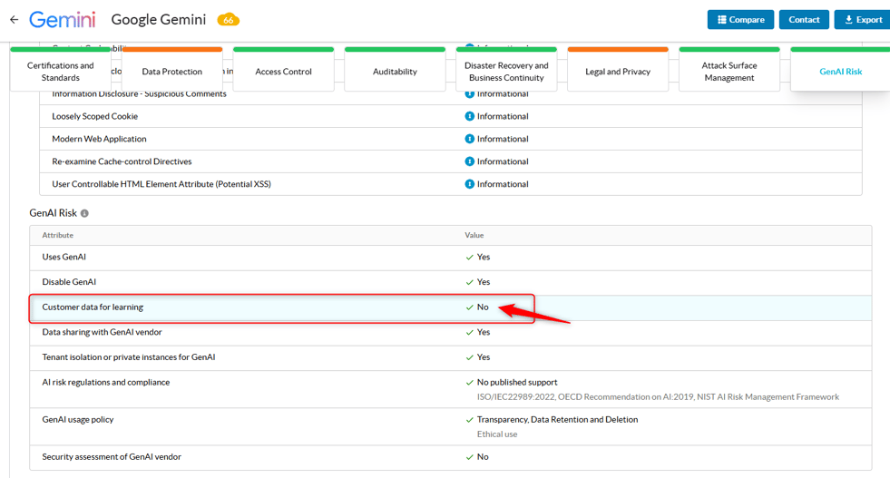Screen dimensions: 890x478
Task: Open the Auditability tab
Action: [x=395, y=69]
